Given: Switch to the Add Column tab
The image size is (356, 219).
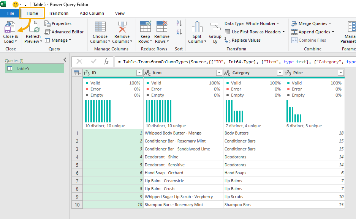Looking at the screenshot, I should click(92, 13).
